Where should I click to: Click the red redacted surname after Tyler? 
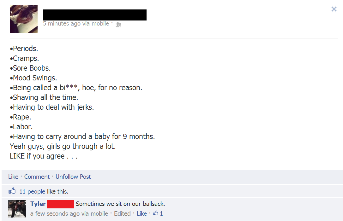tap(60, 204)
